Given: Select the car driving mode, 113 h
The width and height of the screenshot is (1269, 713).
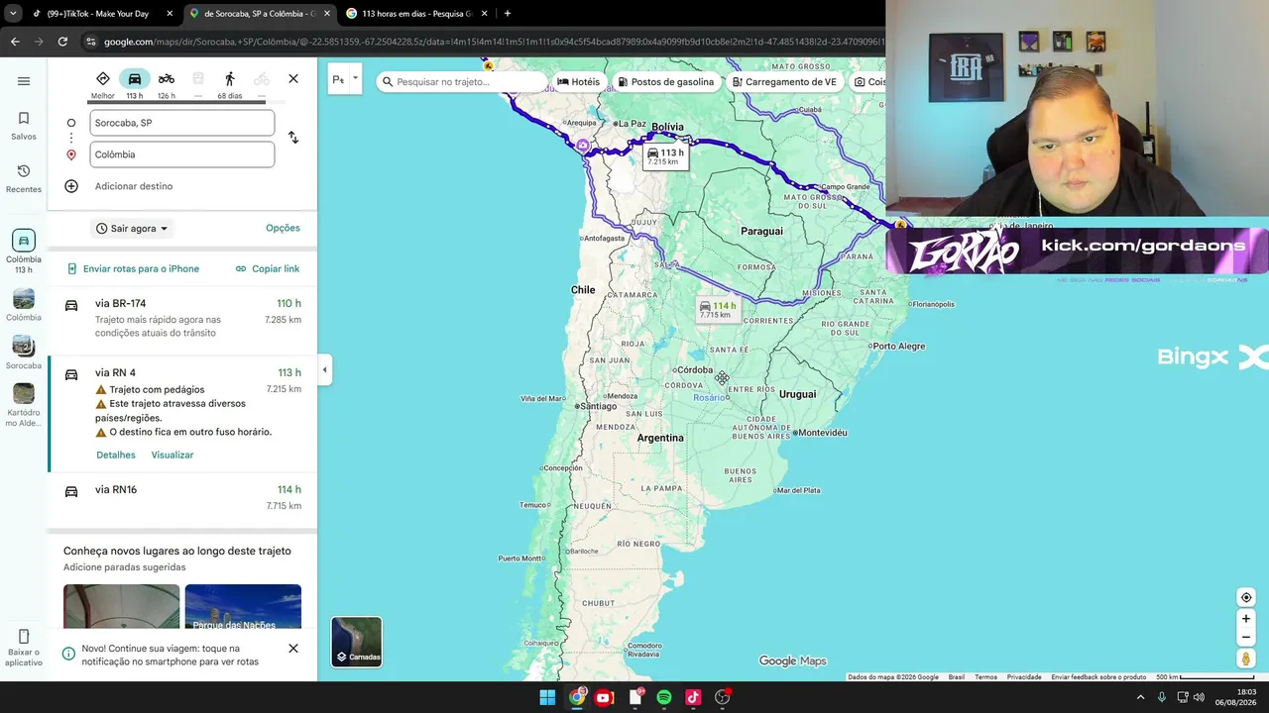Looking at the screenshot, I should pos(135,83).
